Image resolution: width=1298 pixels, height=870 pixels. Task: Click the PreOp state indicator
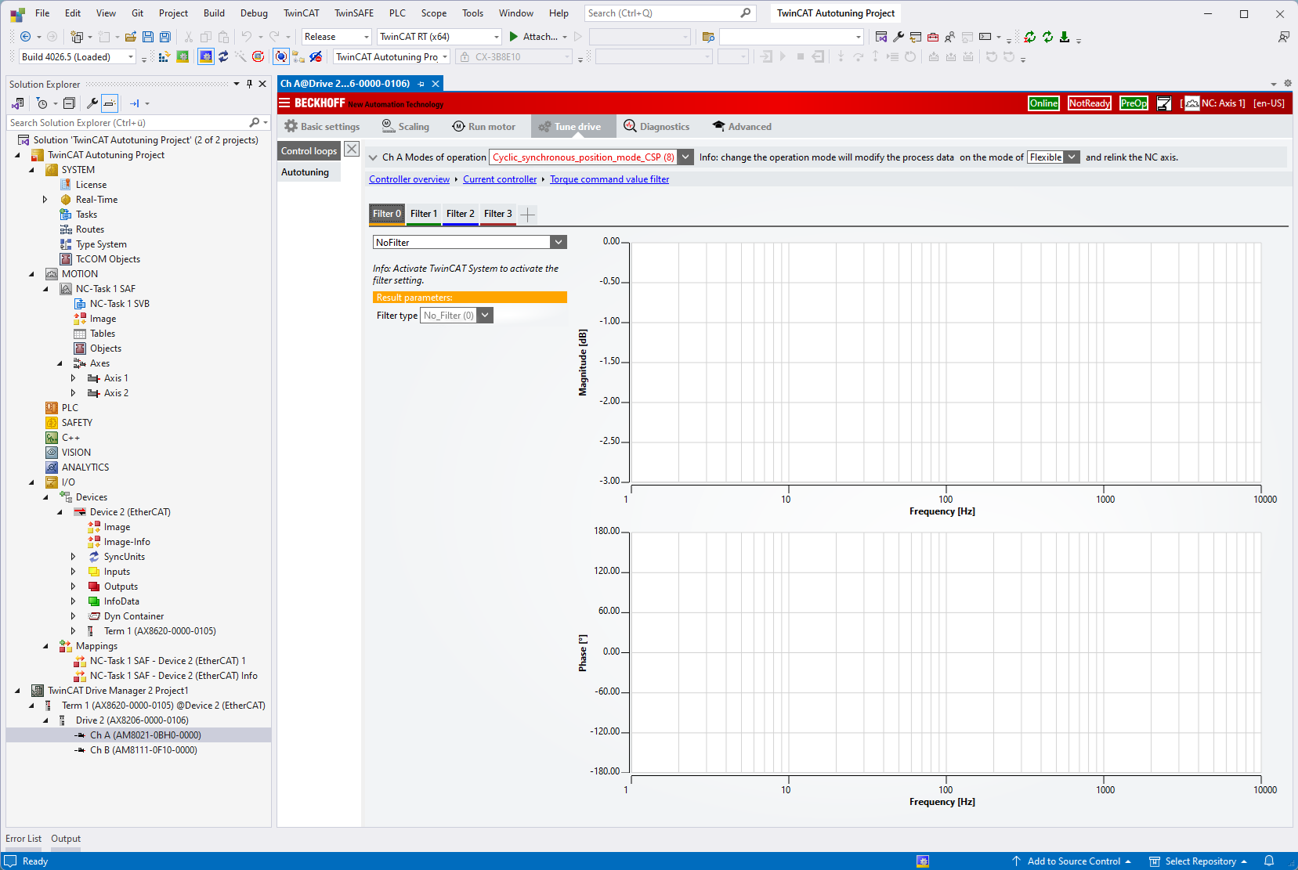(x=1133, y=103)
